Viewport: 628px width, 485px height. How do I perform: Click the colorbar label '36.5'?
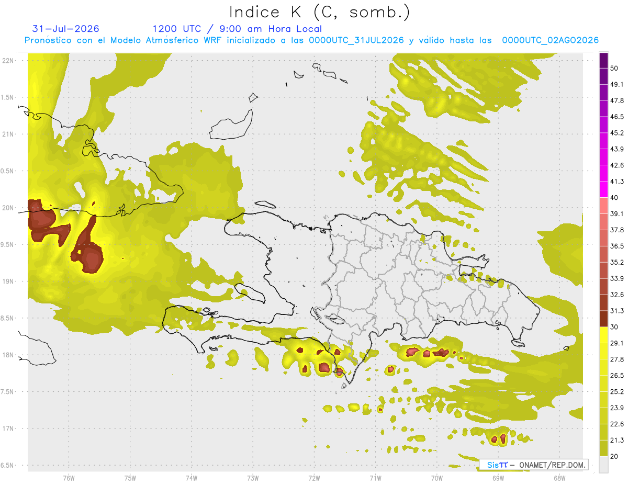[617, 246]
